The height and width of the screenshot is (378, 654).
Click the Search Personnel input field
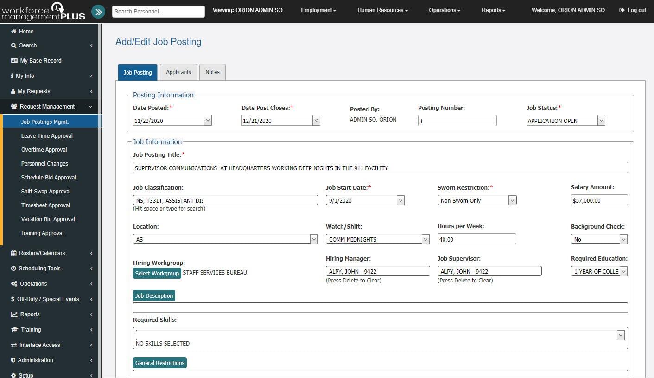coord(158,12)
